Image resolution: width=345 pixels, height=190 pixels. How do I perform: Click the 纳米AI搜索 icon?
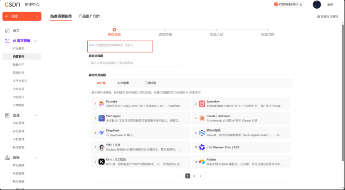pos(202,133)
